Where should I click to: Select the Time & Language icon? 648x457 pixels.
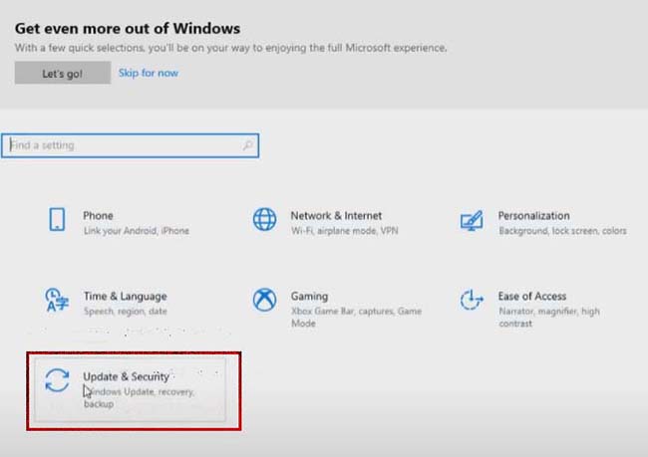pos(57,300)
